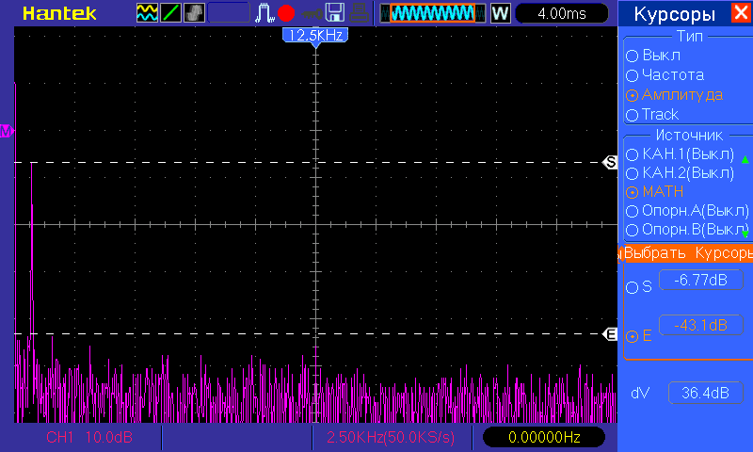Click the waveform memory overview bar
Image resolution: width=753 pixels, height=452 pixels.
click(x=433, y=13)
